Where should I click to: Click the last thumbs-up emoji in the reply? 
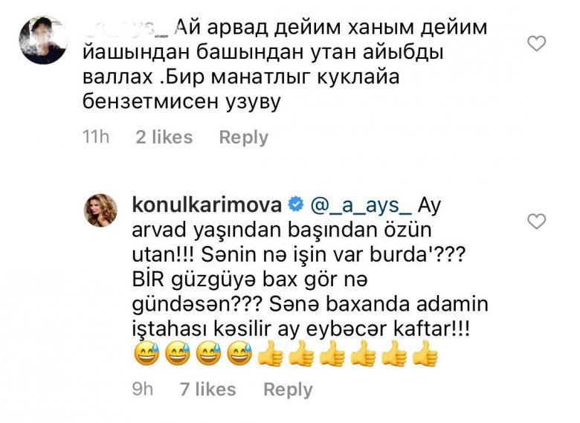coord(425,353)
